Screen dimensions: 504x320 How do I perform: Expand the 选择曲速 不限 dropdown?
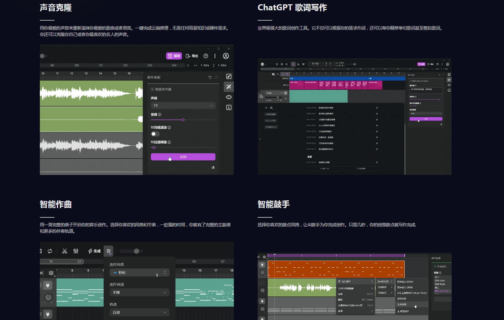(139, 292)
